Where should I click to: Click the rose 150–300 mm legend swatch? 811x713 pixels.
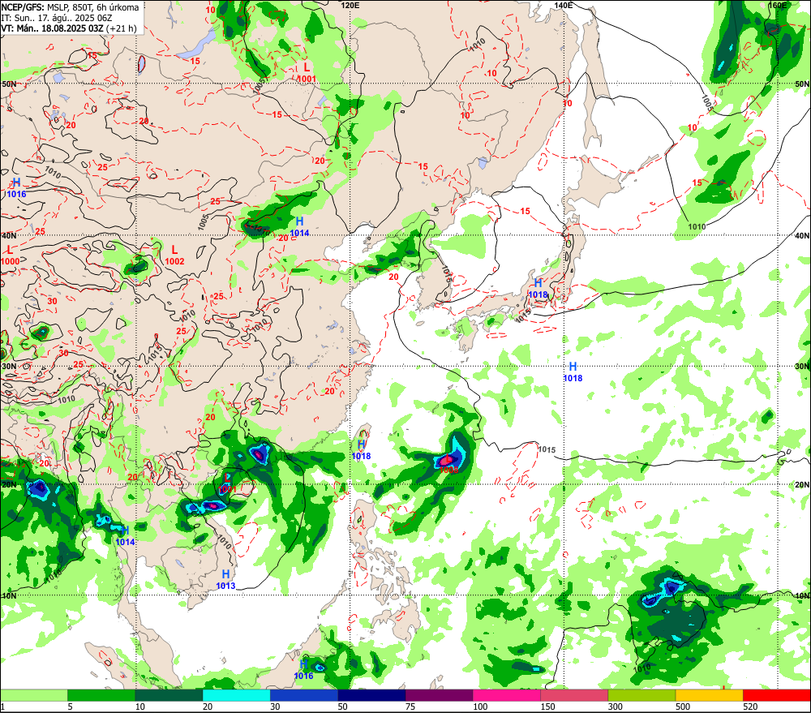pos(574,695)
